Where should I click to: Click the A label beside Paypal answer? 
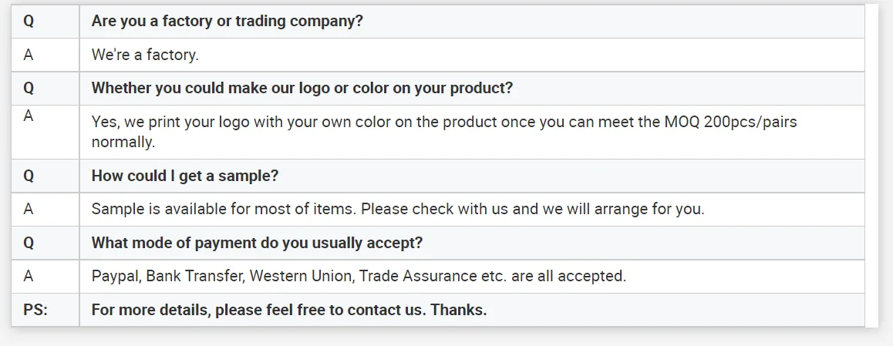29,276
